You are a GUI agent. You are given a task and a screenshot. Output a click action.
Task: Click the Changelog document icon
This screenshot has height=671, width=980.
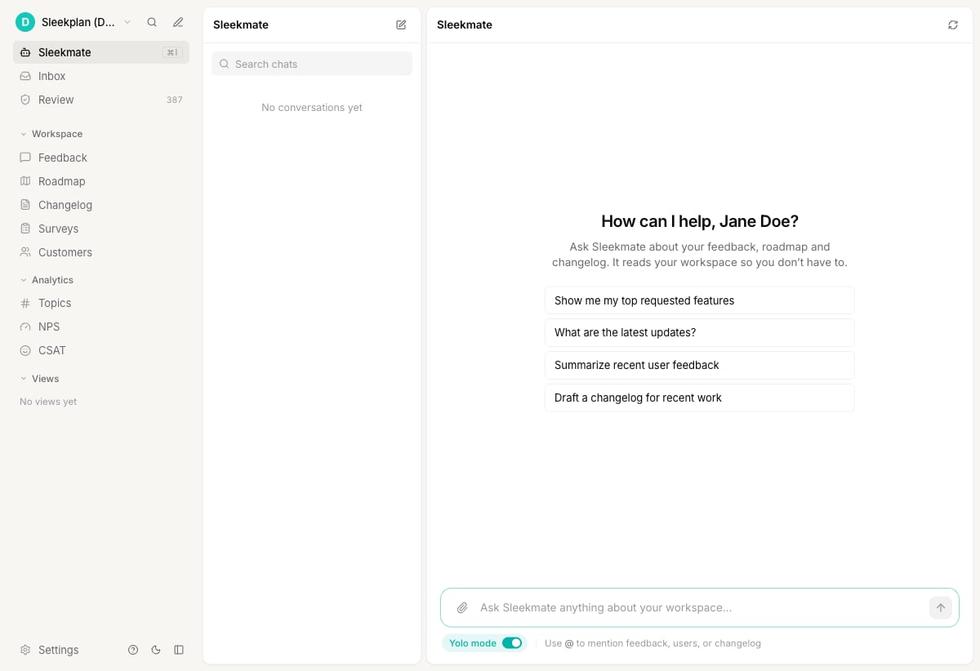[x=25, y=205]
